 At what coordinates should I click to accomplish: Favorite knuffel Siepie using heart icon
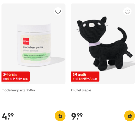pos(127,12)
